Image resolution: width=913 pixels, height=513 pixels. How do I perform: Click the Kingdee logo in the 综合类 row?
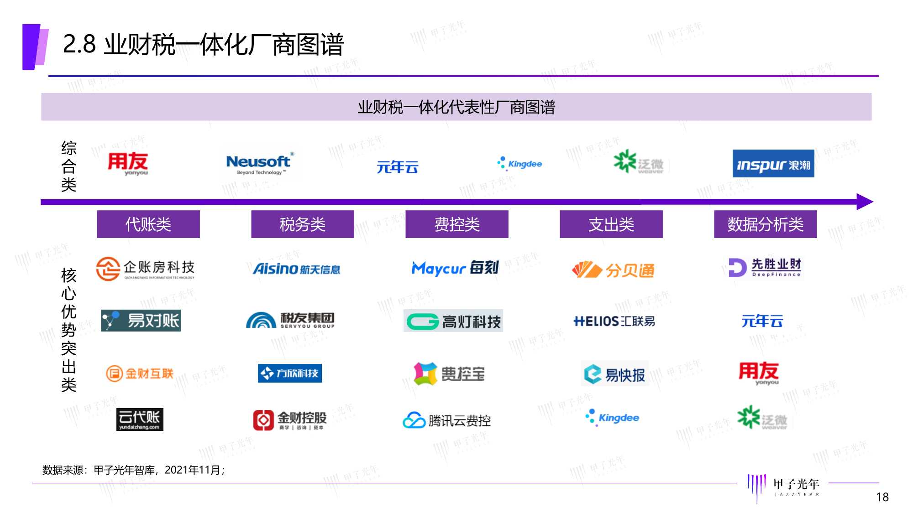click(519, 164)
